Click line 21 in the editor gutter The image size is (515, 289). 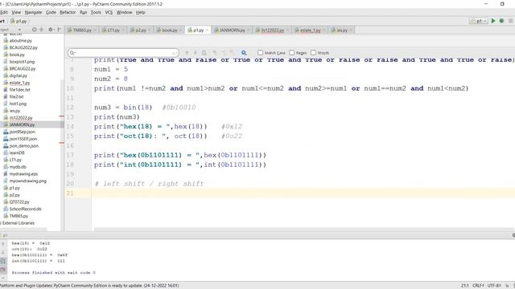(x=70, y=193)
